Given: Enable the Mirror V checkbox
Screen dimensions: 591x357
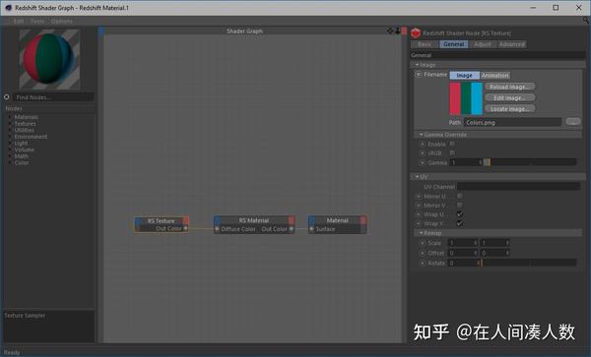Looking at the screenshot, I should [x=459, y=205].
